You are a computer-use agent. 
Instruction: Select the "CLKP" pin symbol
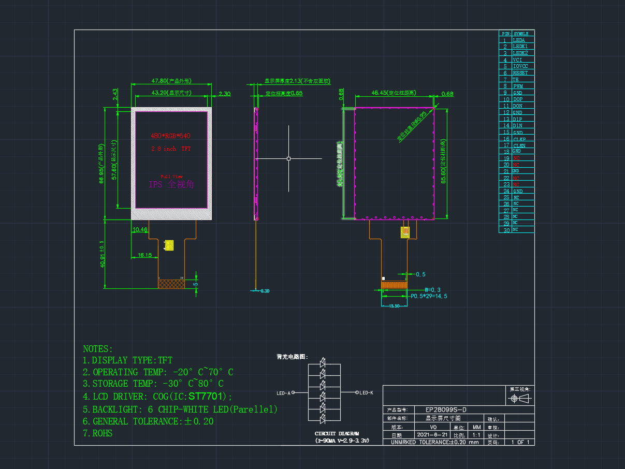coord(519,139)
